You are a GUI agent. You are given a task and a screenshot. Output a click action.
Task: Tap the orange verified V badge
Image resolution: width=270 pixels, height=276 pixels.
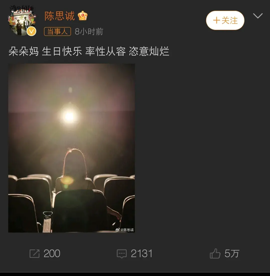pyautogui.click(x=31, y=32)
